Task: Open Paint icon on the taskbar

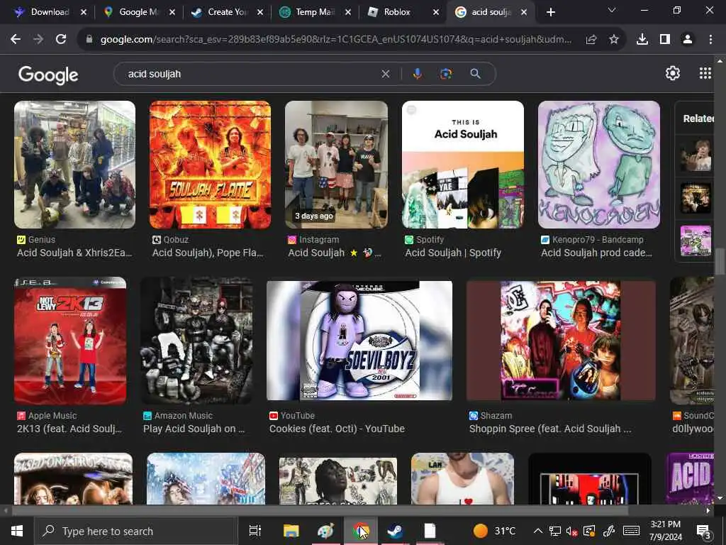Action: (x=325, y=531)
